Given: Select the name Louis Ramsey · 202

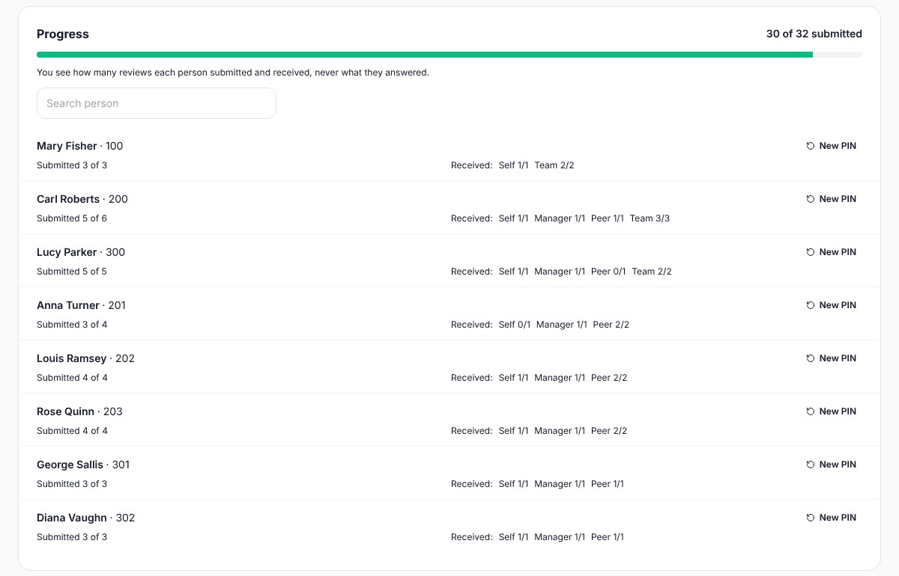Looking at the screenshot, I should click(x=85, y=358).
